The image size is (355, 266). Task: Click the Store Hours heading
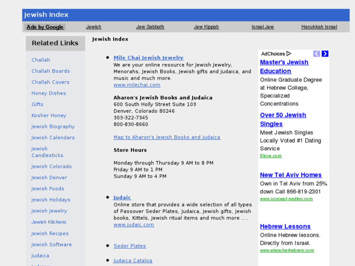pyautogui.click(x=130, y=150)
